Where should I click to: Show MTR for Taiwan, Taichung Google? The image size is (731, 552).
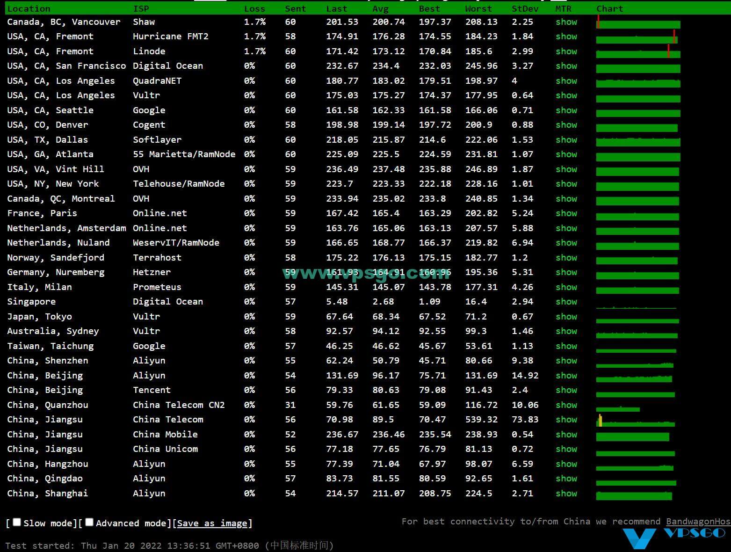click(x=566, y=346)
